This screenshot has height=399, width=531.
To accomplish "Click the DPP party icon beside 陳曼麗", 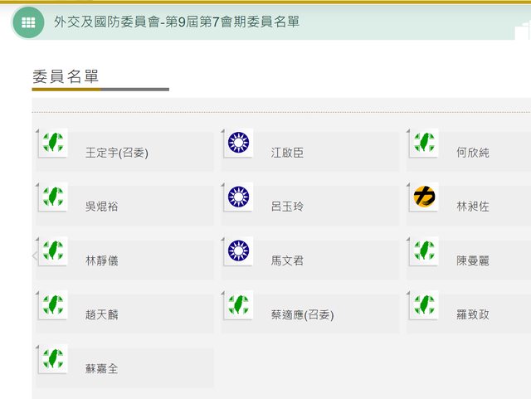I will point(424,251).
